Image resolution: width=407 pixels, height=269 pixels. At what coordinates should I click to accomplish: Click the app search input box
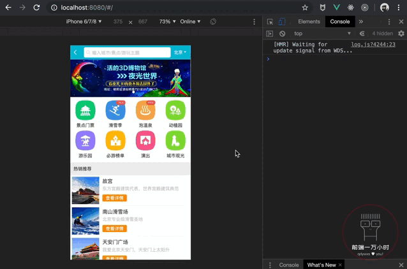tap(127, 52)
